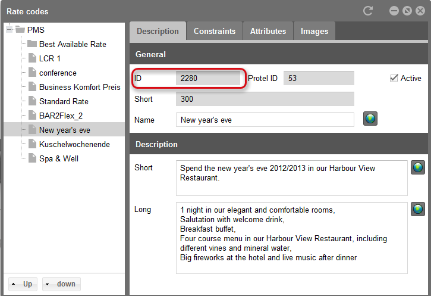Image resolution: width=431 pixels, height=296 pixels.
Task: Click globe icon beside Long description
Action: [x=418, y=210]
